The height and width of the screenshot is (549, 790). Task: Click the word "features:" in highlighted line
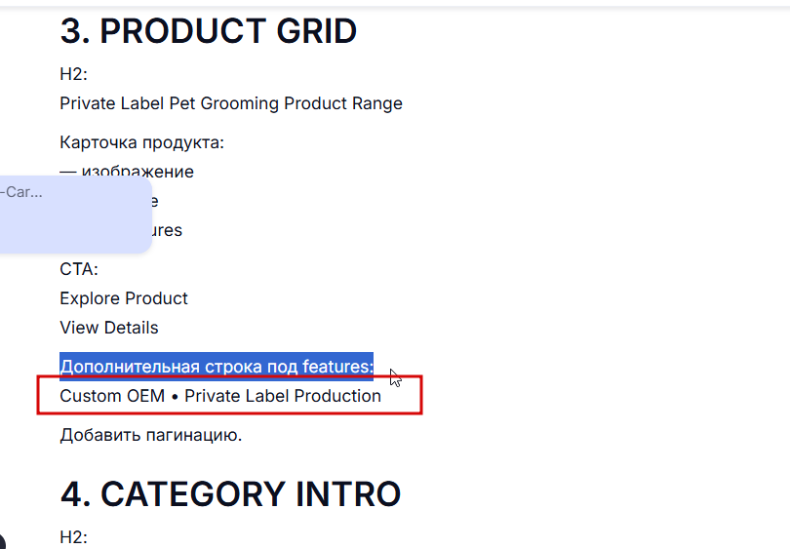pyautogui.click(x=337, y=367)
